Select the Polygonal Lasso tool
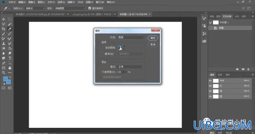The height and width of the screenshot is (134, 255). point(3,24)
